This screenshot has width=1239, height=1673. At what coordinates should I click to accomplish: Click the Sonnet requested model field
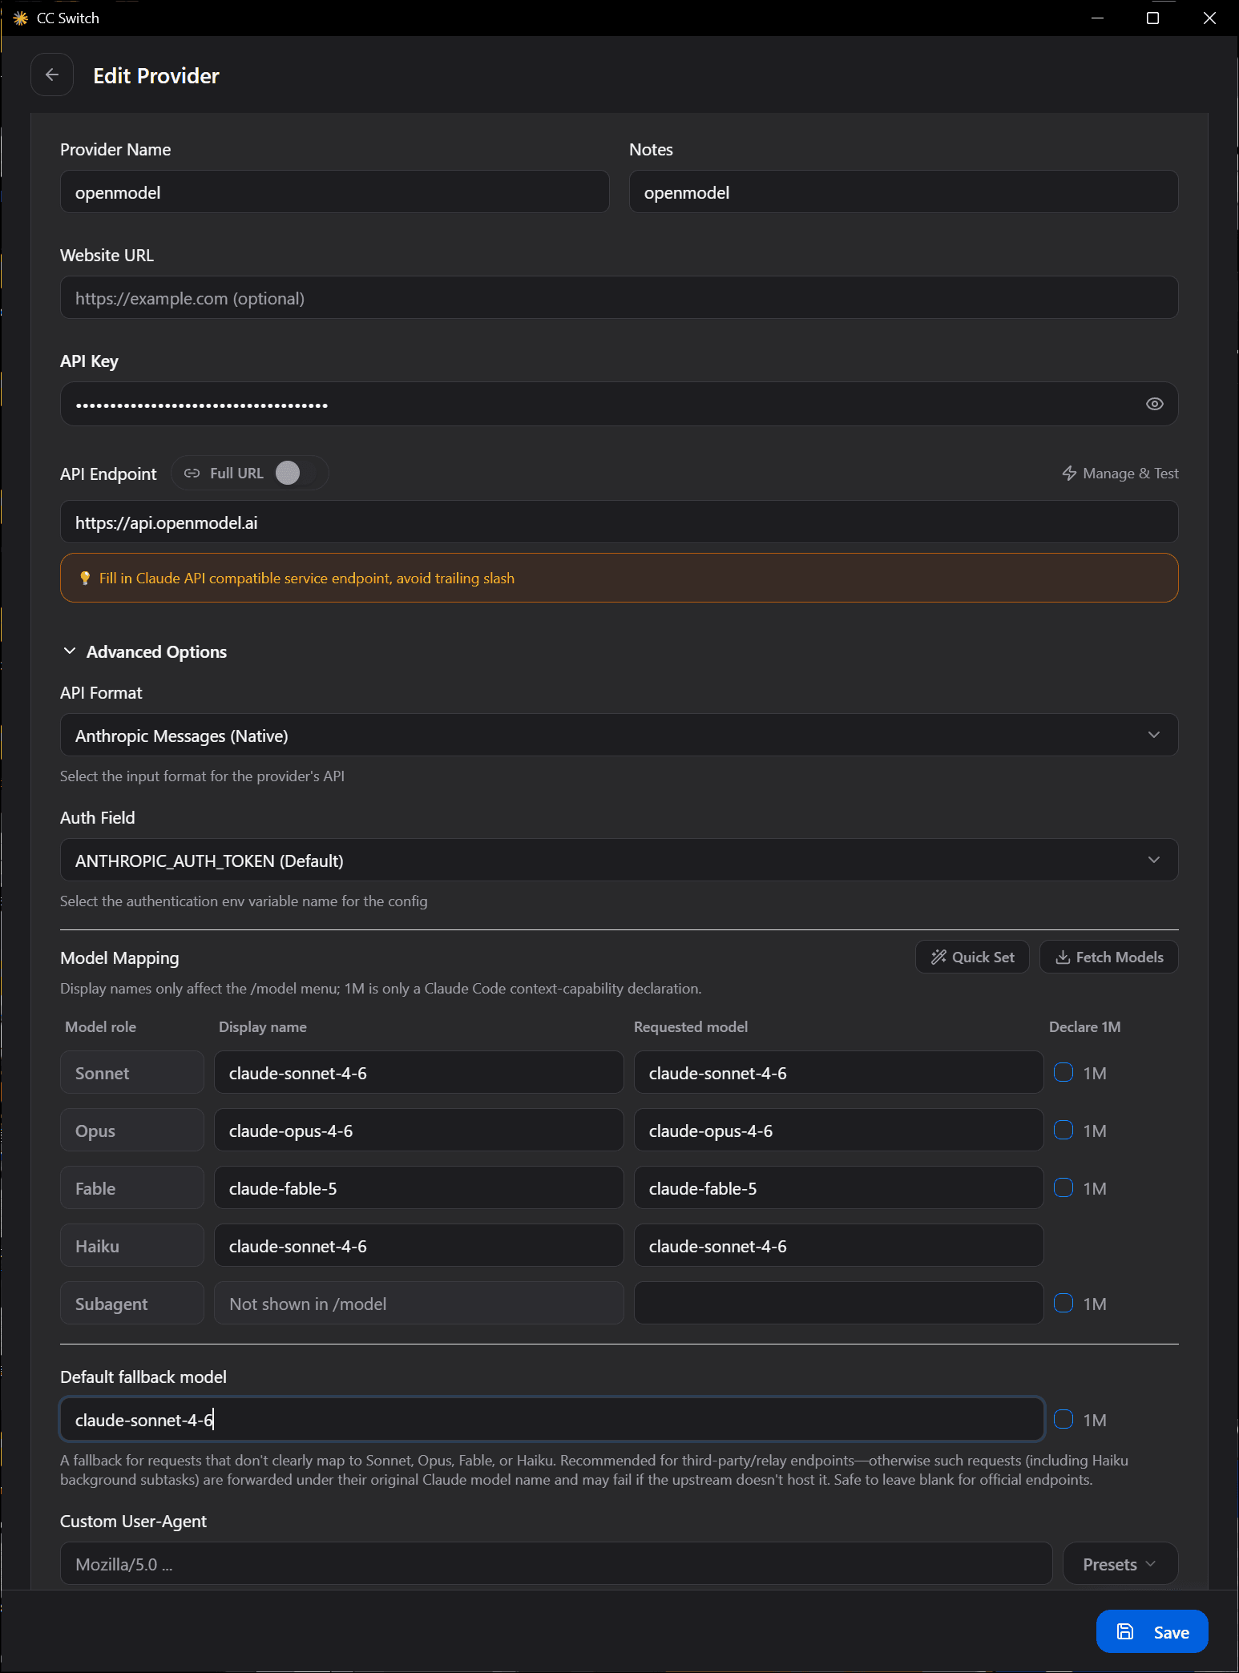[839, 1072]
